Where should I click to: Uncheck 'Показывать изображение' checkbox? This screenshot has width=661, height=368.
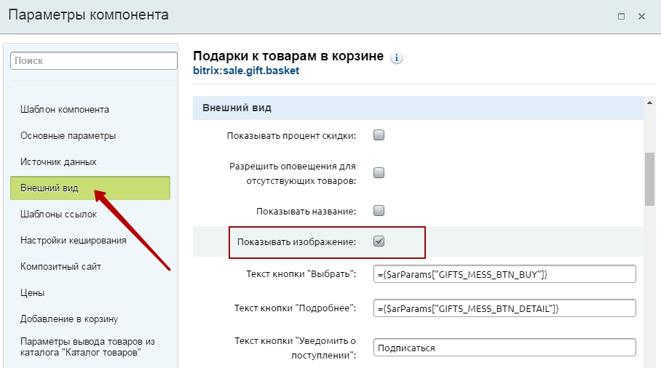pyautogui.click(x=379, y=241)
